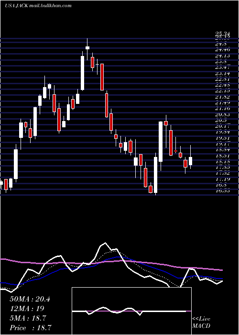
Task: Click the <<Live label
Action: 201,319
